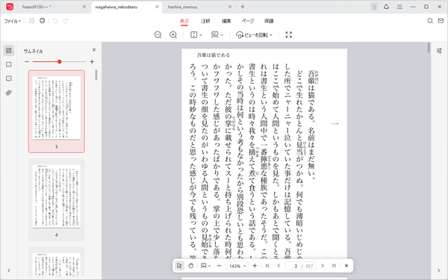Viewport: 448px width, 280px height.
Task: Select the page 4 thumbnail
Action: pos(57,199)
